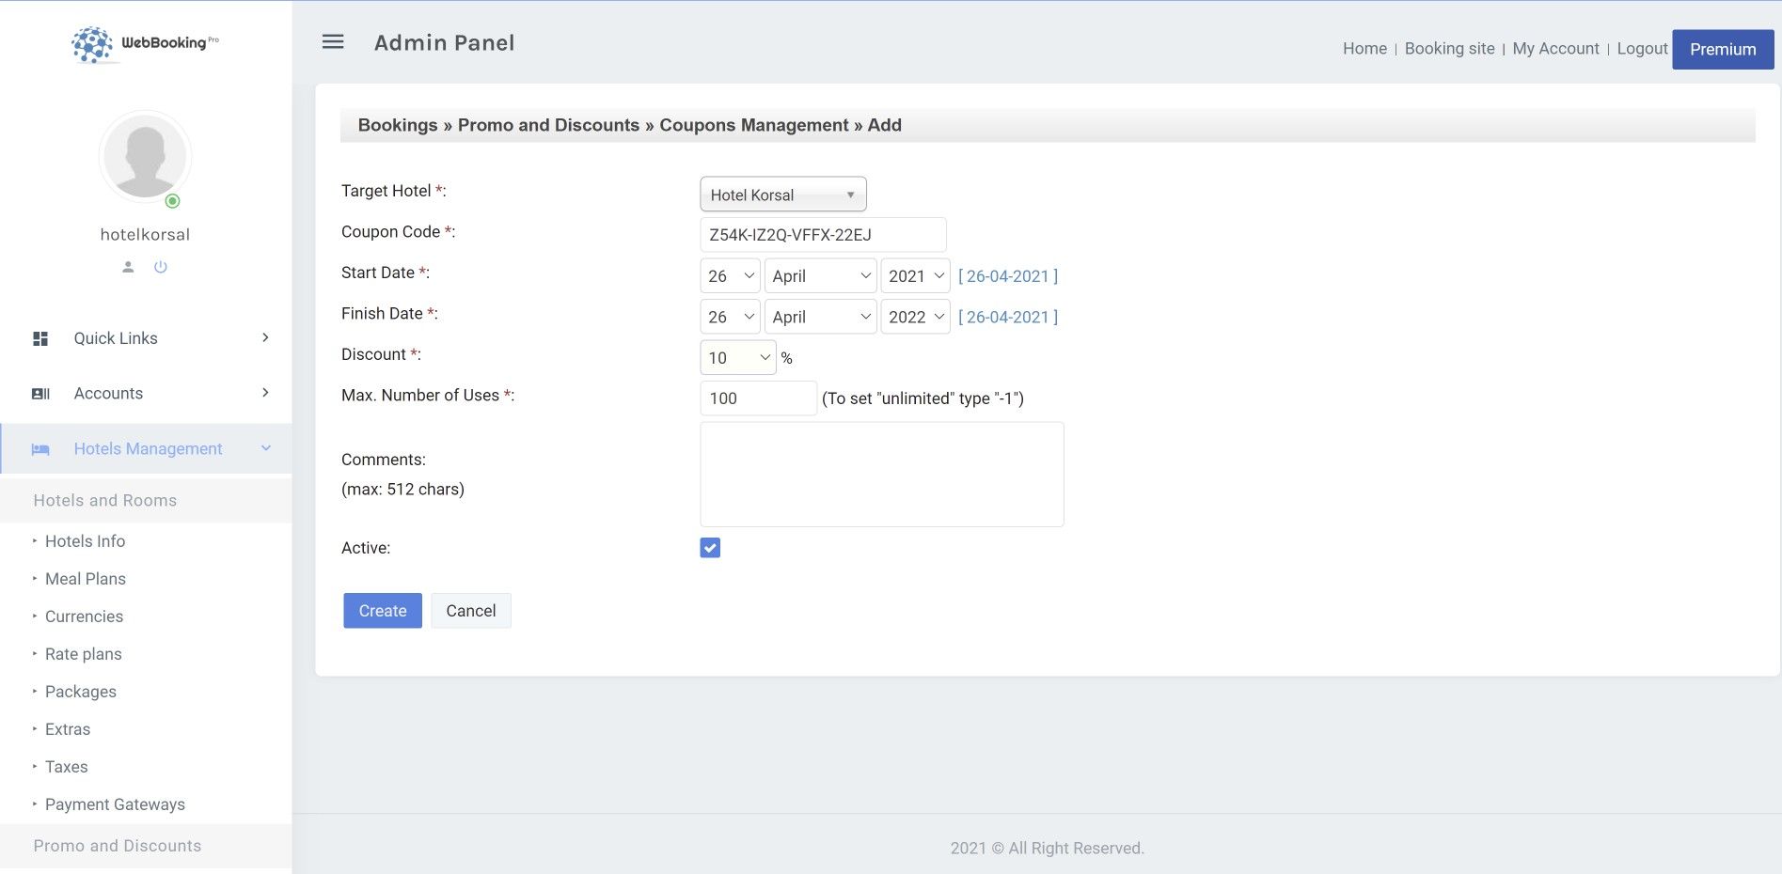This screenshot has width=1782, height=874.
Task: Click the Quick Links grid icon
Action: coord(40,338)
